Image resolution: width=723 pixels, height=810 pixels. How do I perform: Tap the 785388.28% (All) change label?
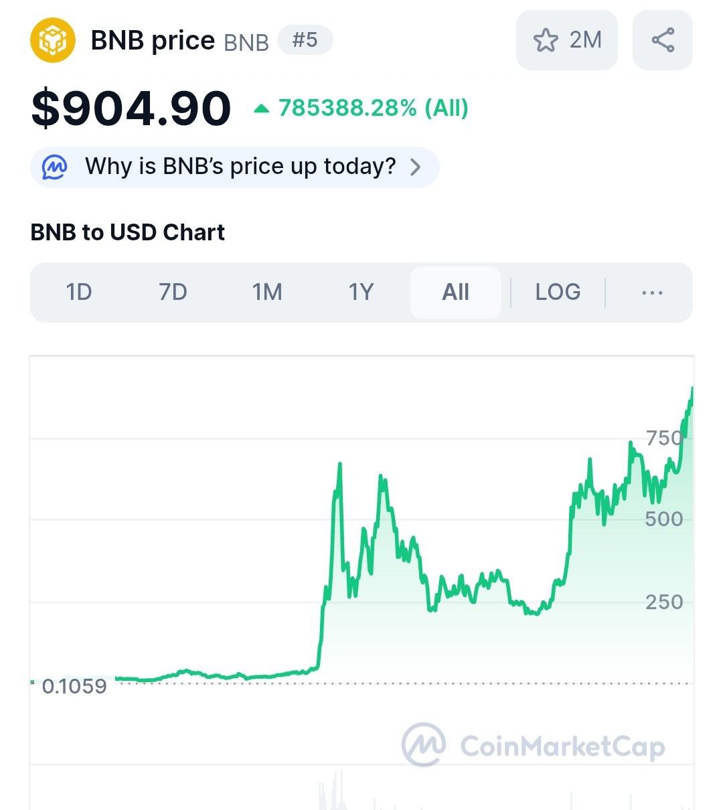[374, 108]
